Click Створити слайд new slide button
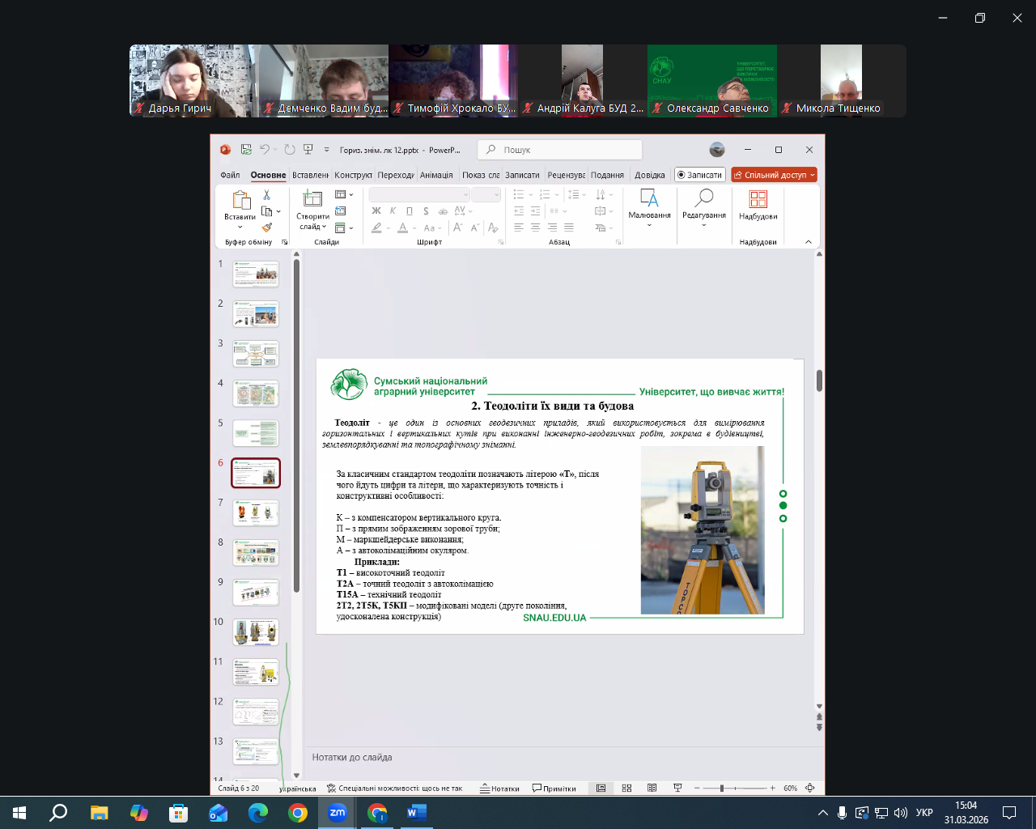 (x=312, y=209)
